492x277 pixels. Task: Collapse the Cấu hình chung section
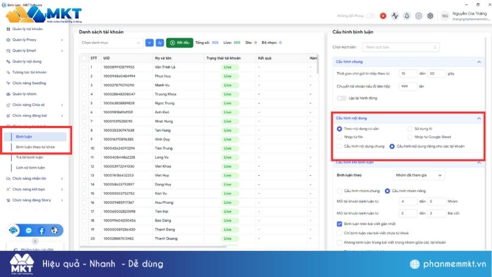pyautogui.click(x=479, y=62)
